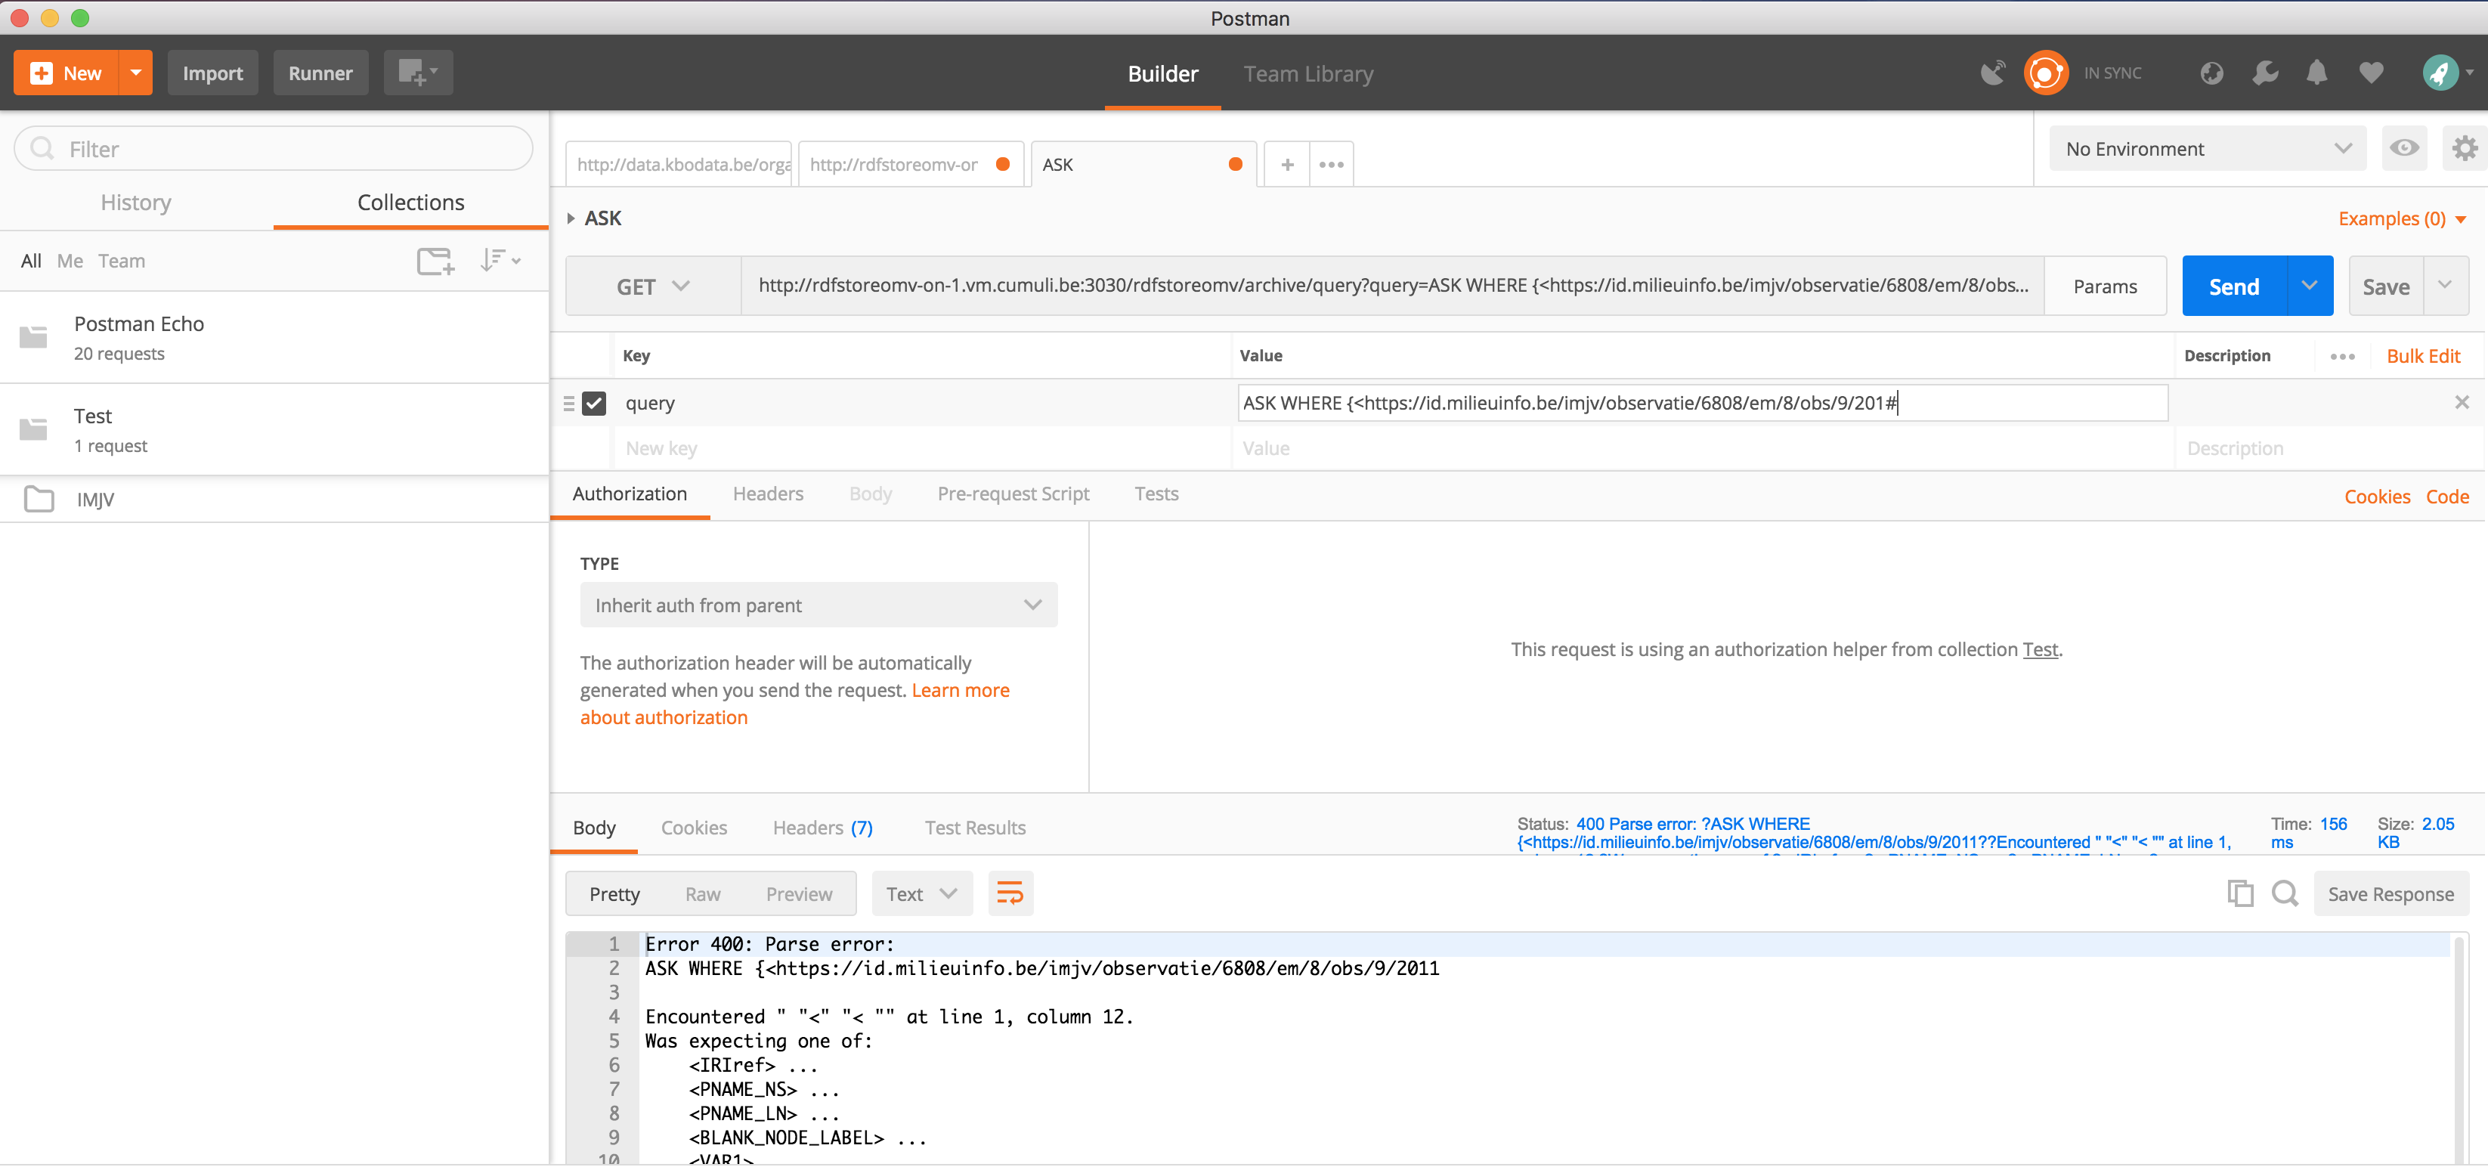Toggle environment quick look eye icon
The height and width of the screenshot is (1167, 2488).
point(2404,149)
